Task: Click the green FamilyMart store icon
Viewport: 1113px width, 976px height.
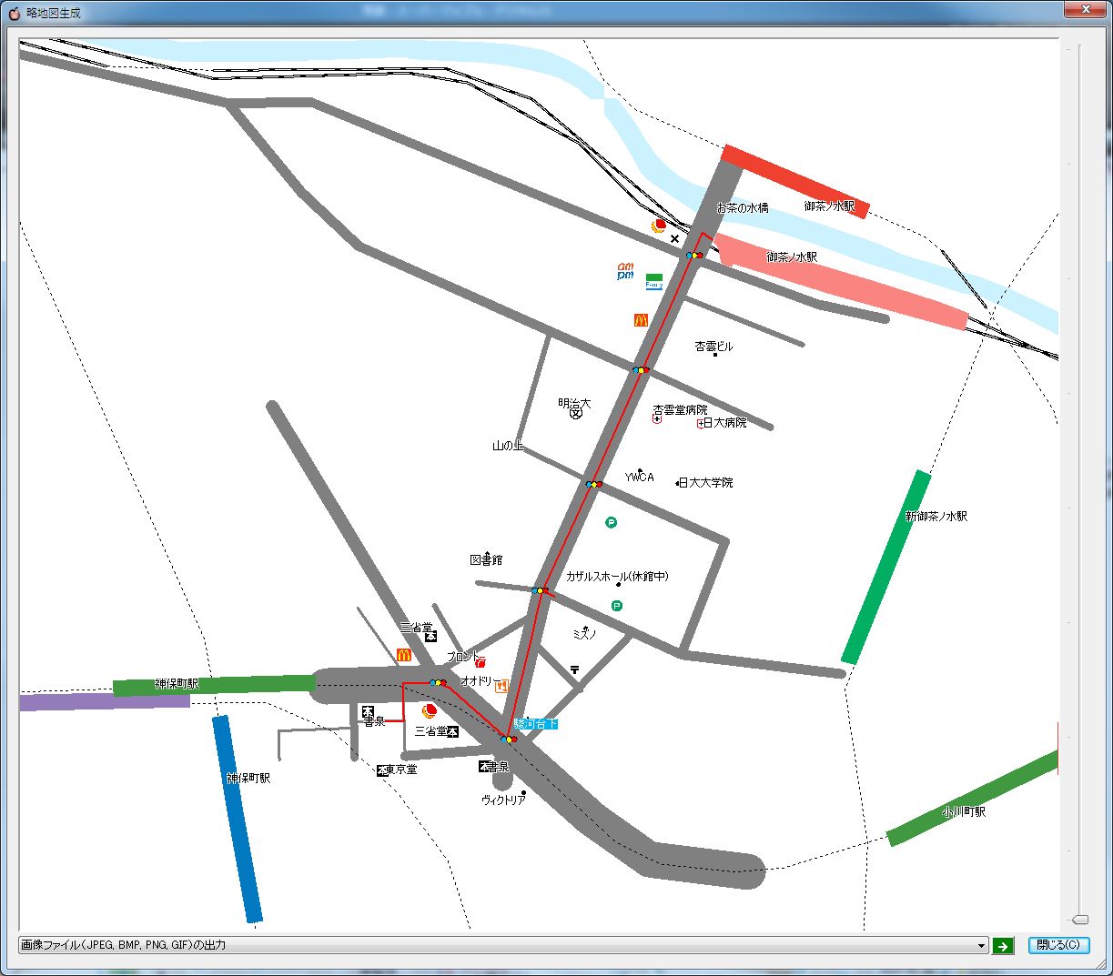Action: (x=654, y=281)
